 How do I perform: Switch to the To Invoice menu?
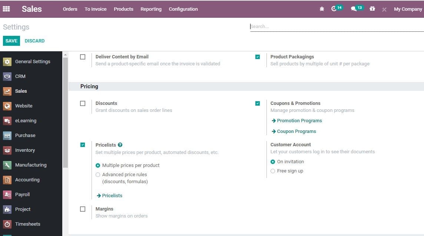click(95, 9)
